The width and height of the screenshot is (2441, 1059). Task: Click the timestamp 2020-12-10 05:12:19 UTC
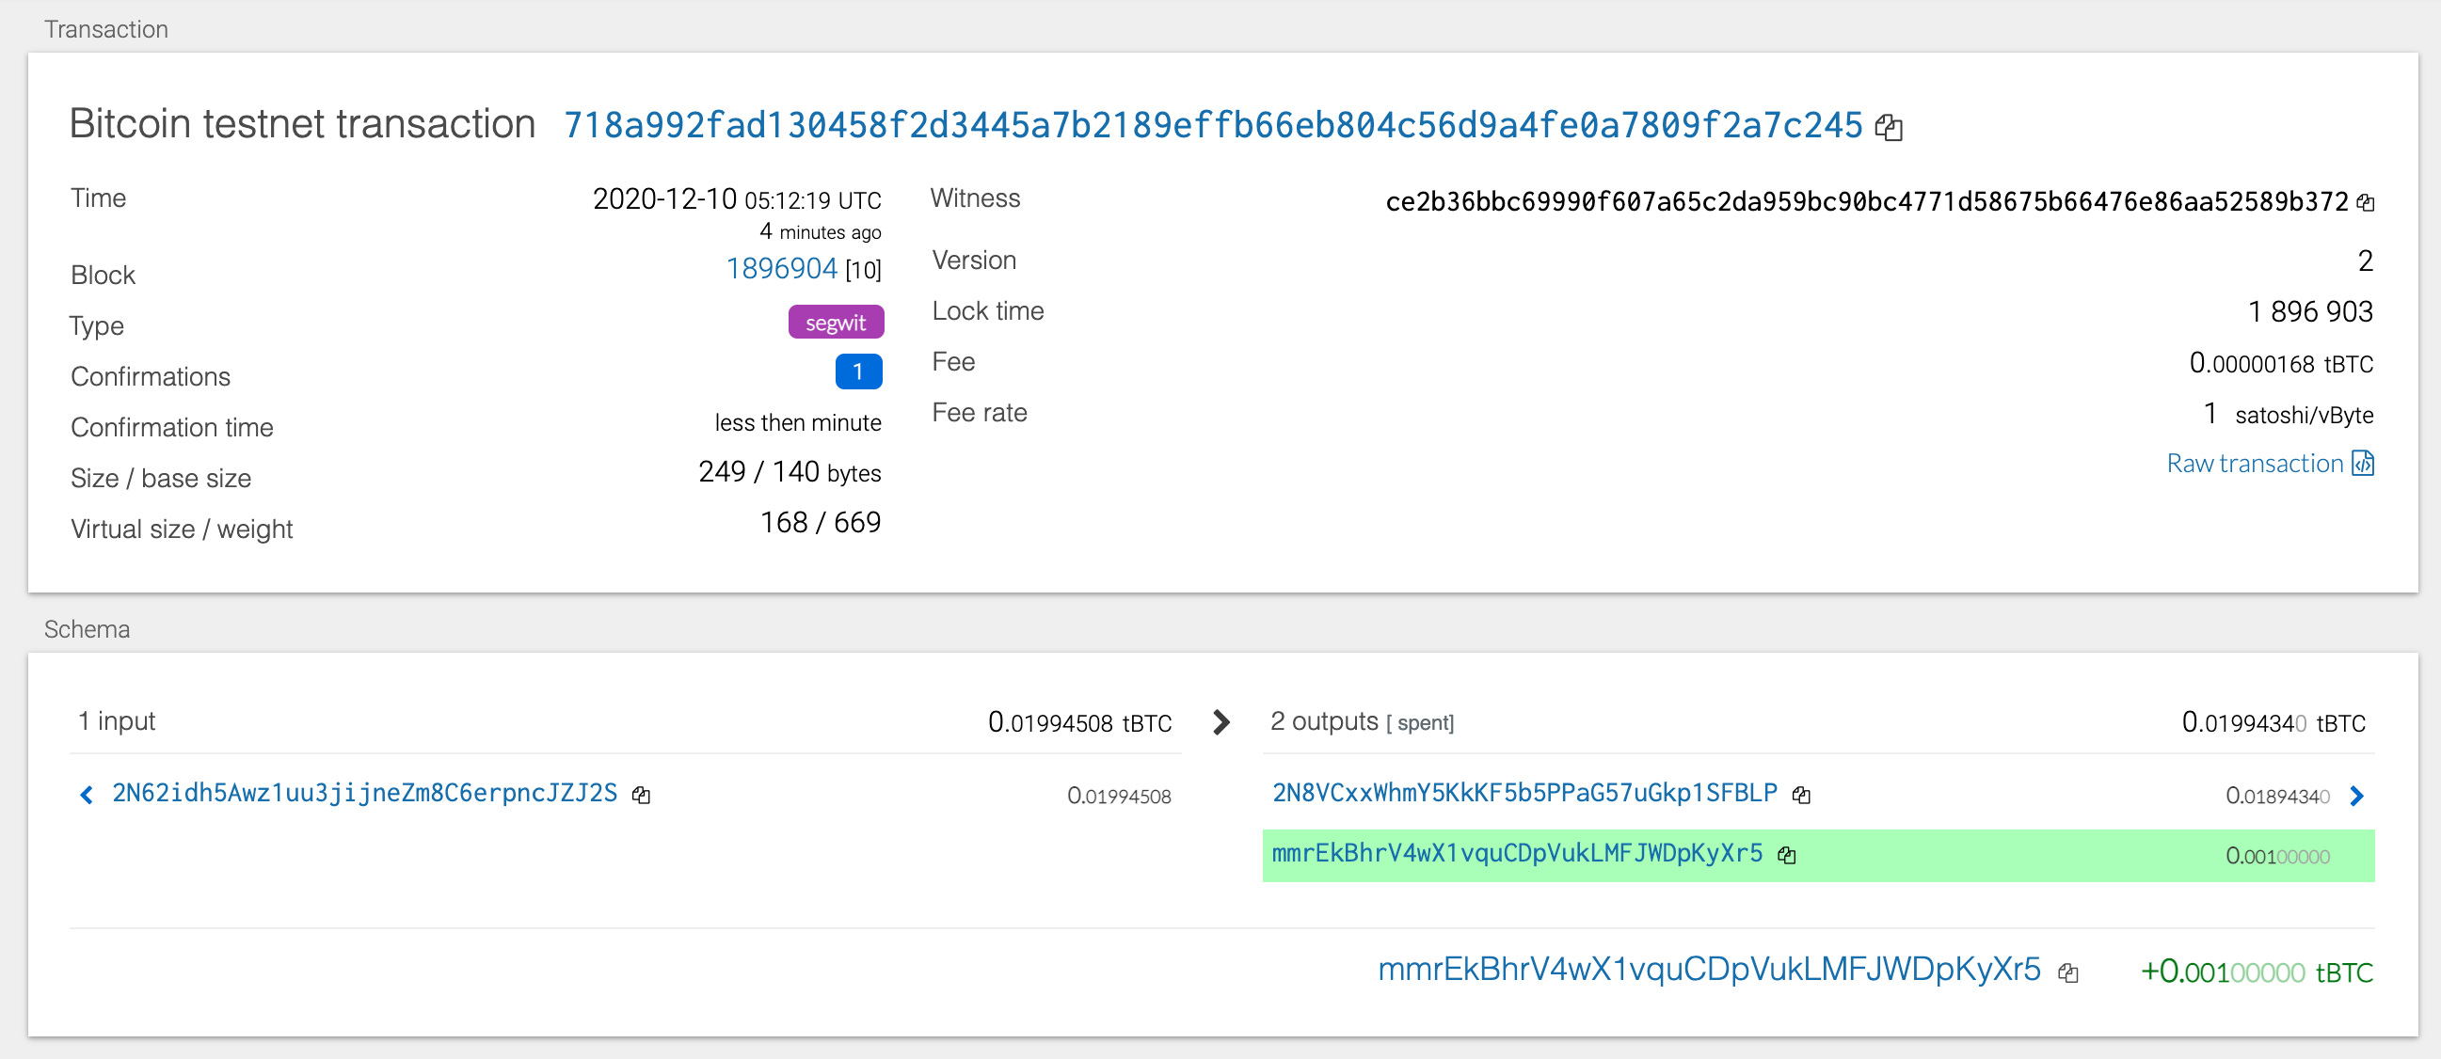point(737,199)
